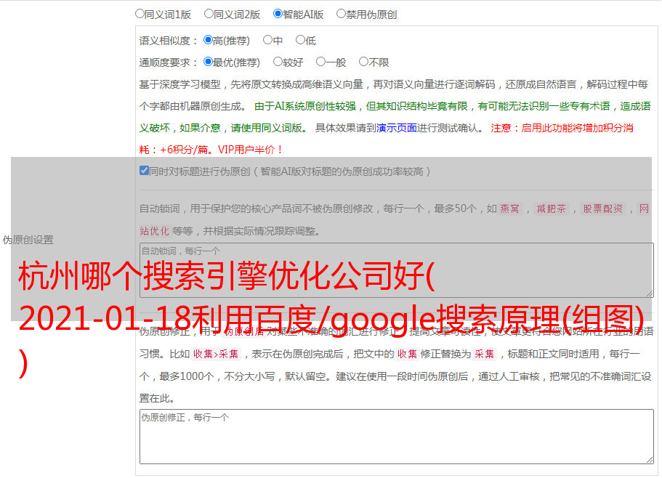Image resolution: width=662 pixels, height=478 pixels.
Task: Open the 演示页面 link
Action: coord(396,128)
